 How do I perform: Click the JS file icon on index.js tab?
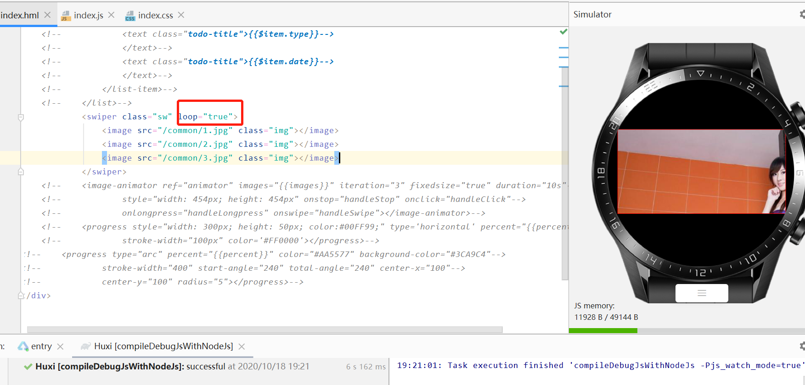coord(66,16)
